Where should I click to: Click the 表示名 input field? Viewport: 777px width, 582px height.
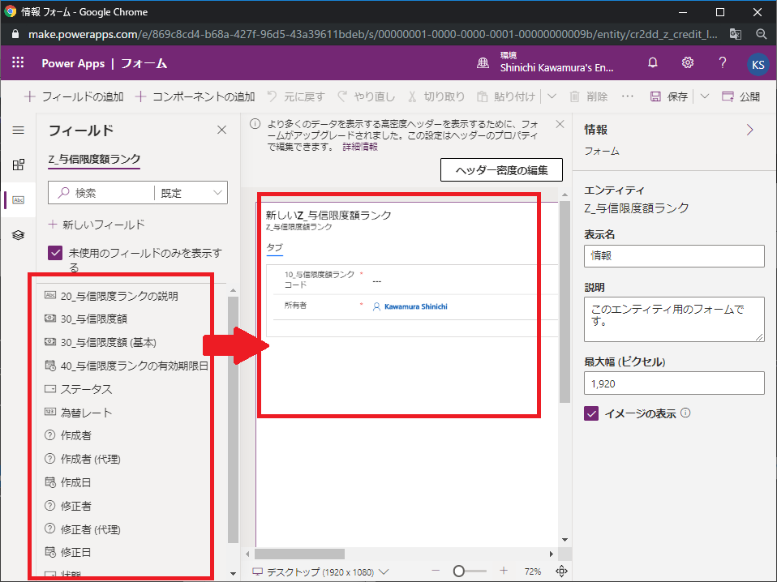tap(674, 256)
